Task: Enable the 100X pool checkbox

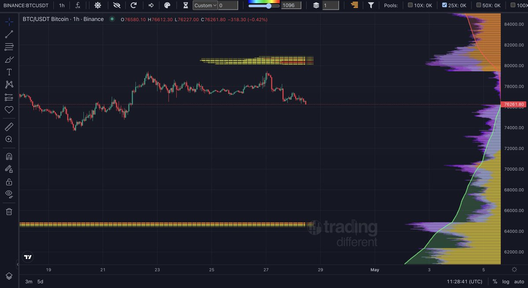Action: coord(513,5)
